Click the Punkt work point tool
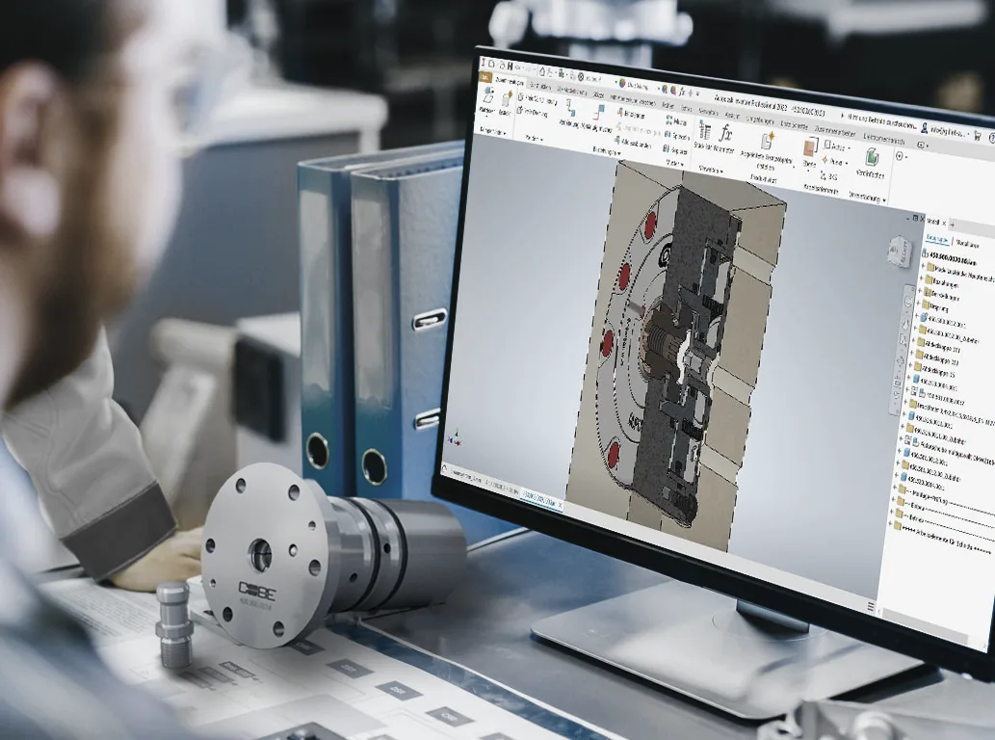This screenshot has width=995, height=740. coord(833,161)
